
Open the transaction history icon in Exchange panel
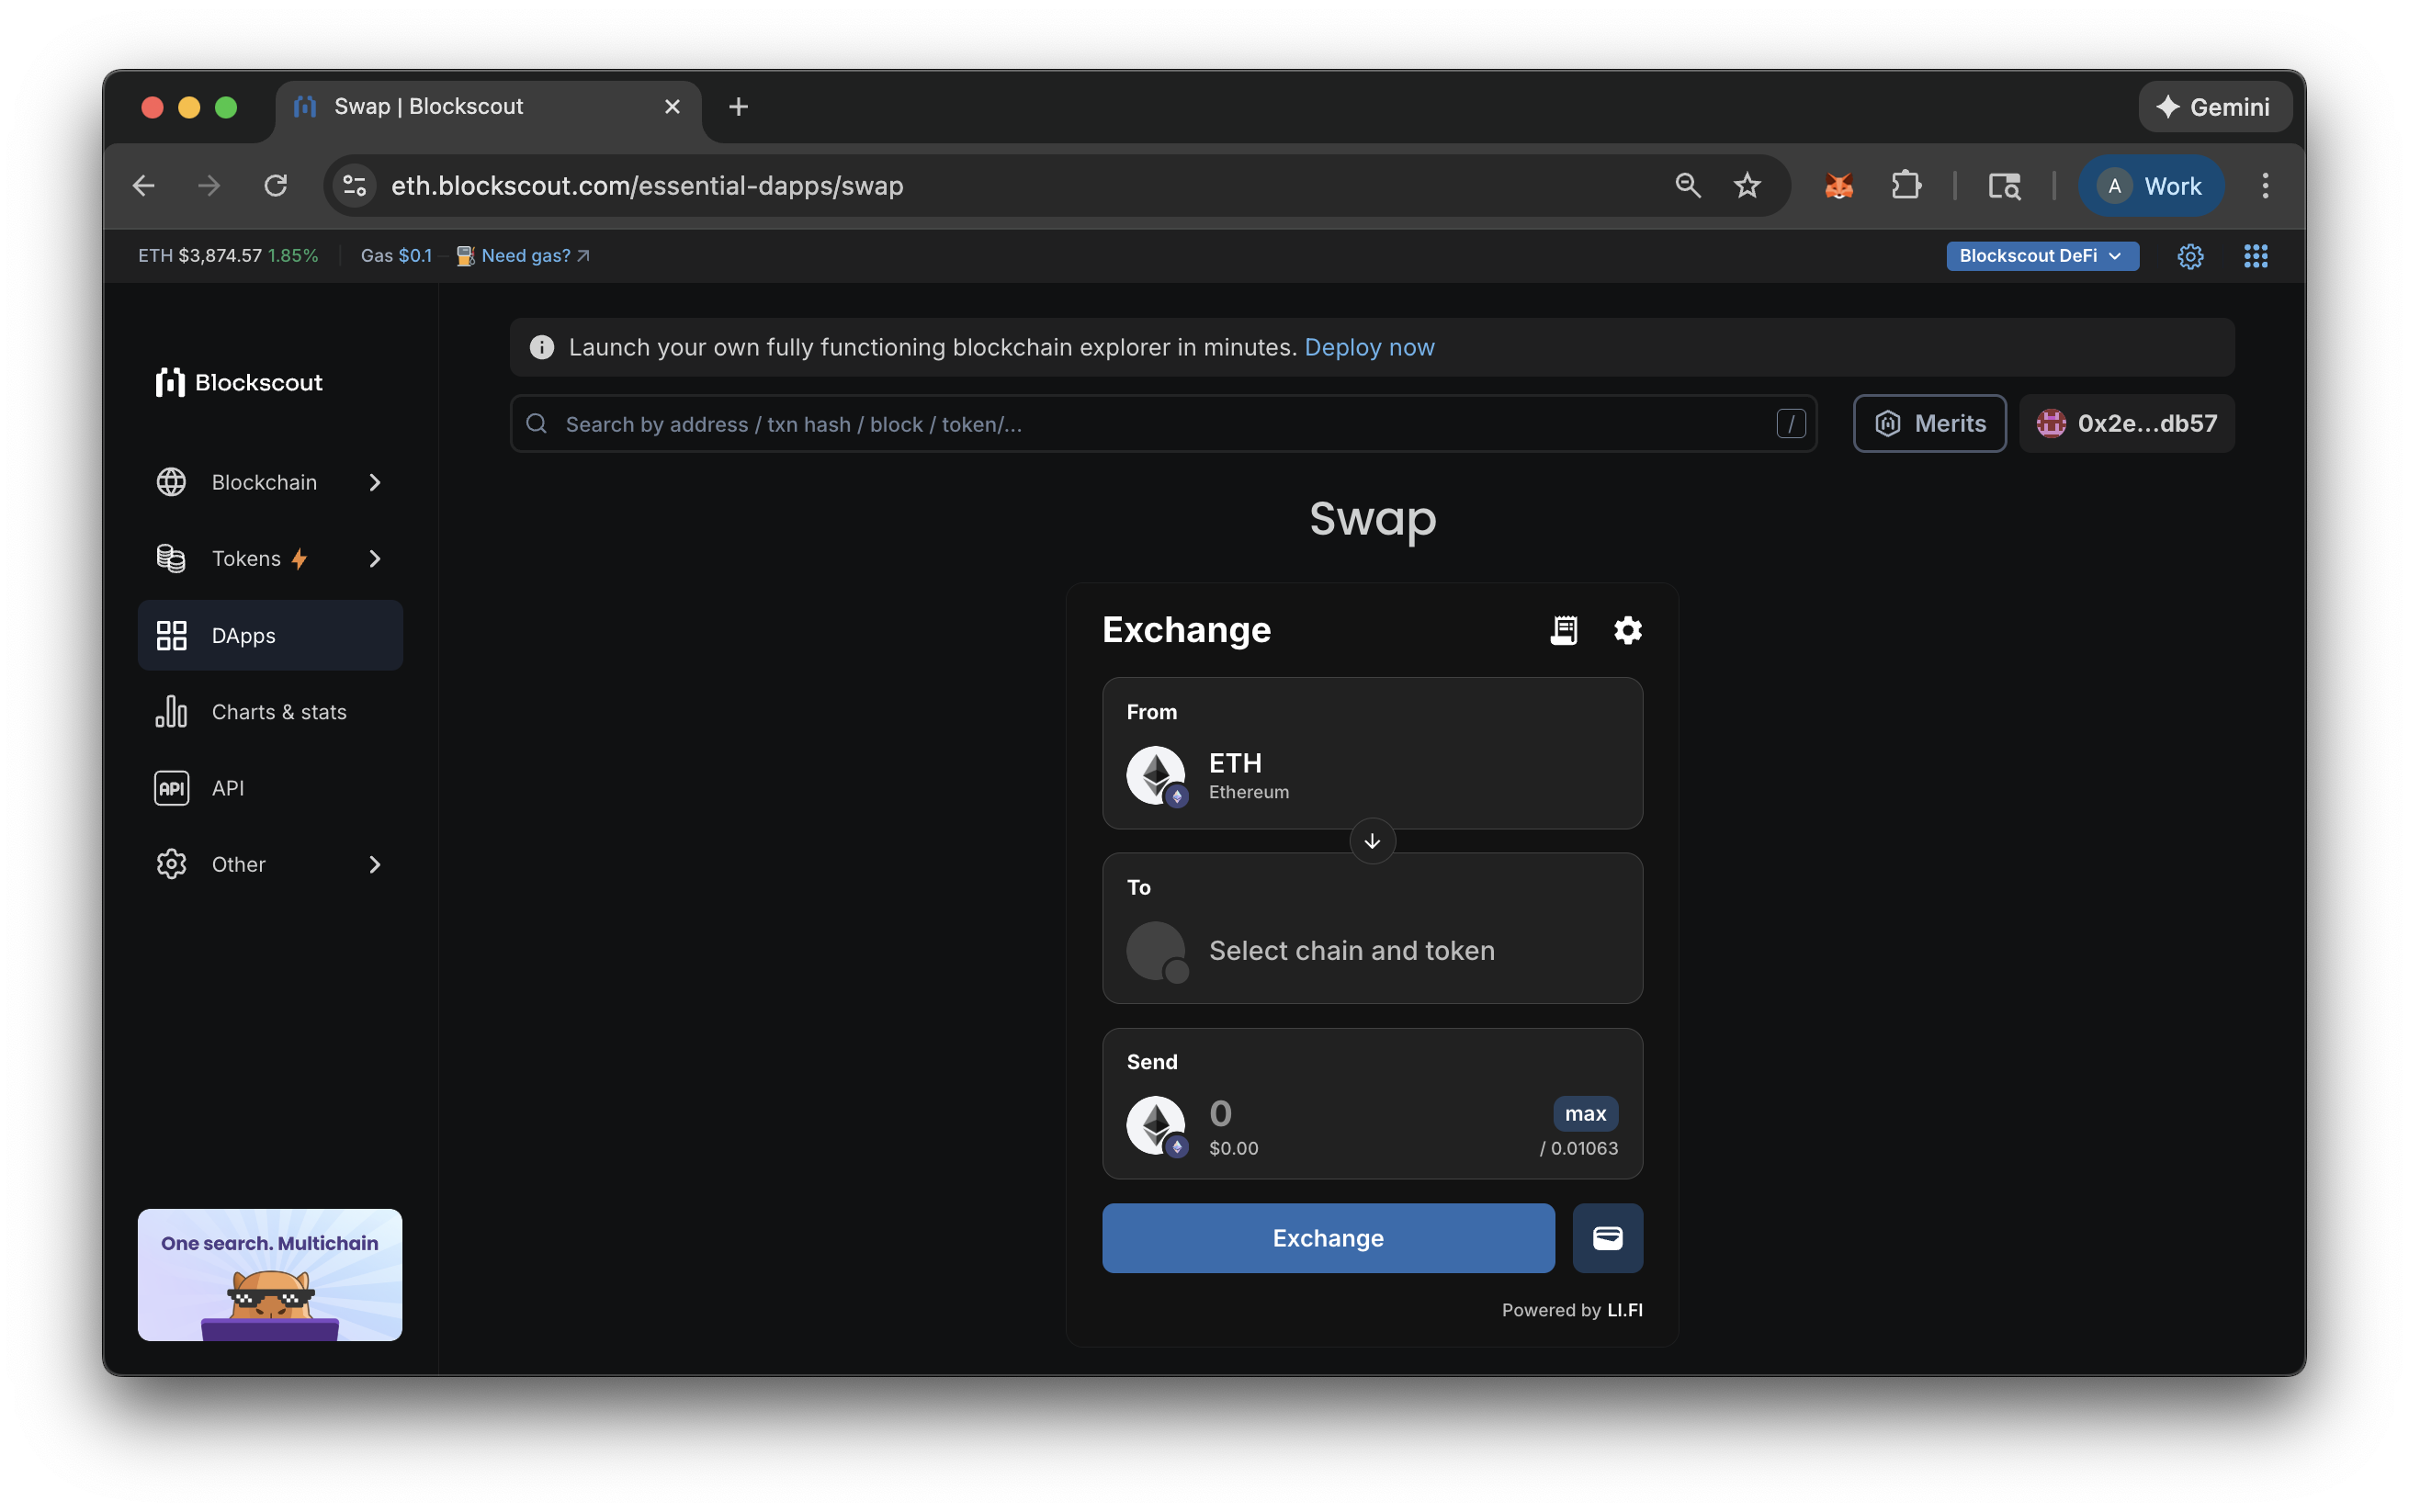1564,629
